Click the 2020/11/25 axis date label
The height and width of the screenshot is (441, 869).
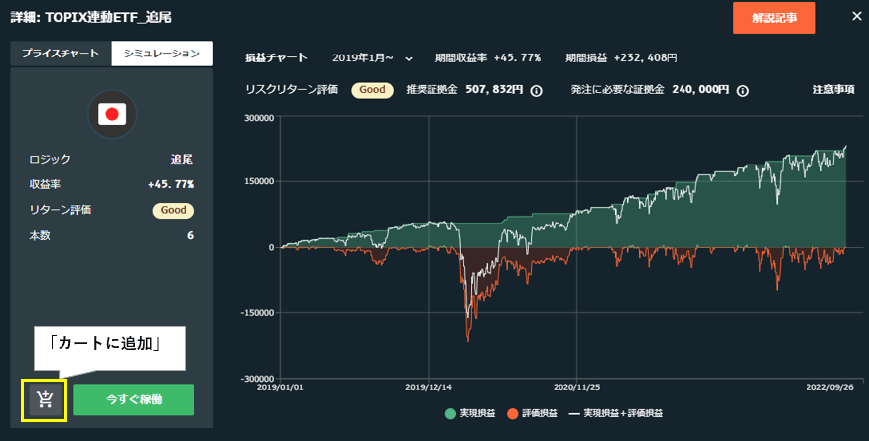click(x=576, y=387)
